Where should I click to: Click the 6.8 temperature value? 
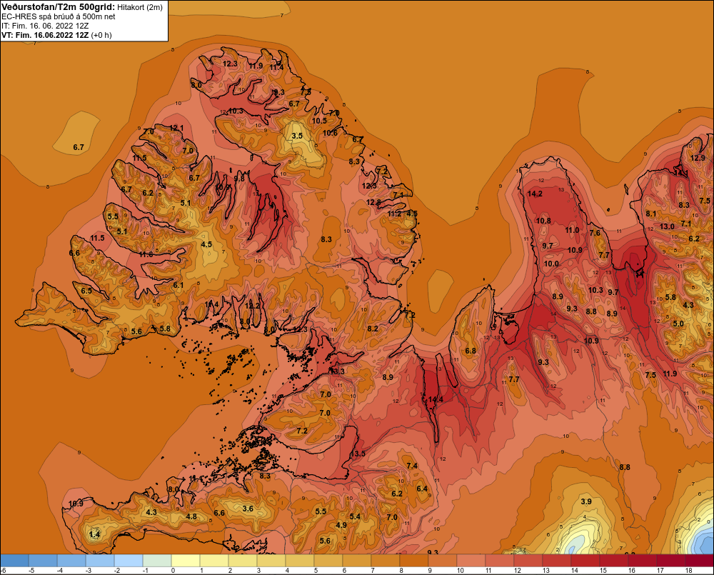point(471,351)
